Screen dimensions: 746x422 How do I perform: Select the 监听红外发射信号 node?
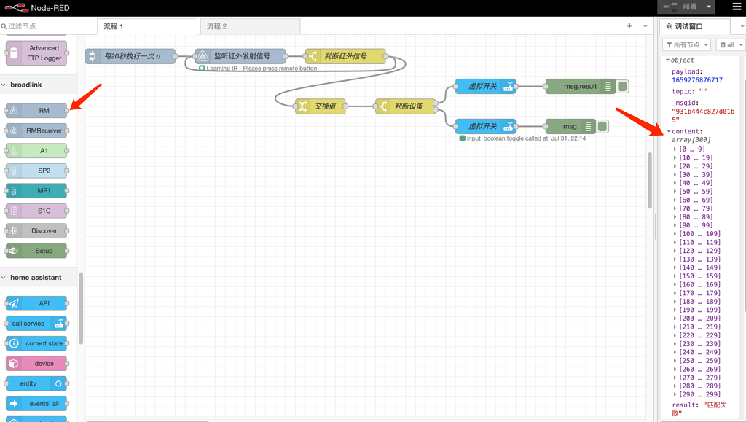(x=240, y=56)
